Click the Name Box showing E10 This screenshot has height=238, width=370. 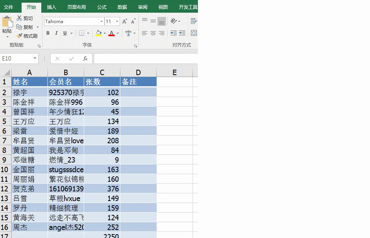point(17,59)
